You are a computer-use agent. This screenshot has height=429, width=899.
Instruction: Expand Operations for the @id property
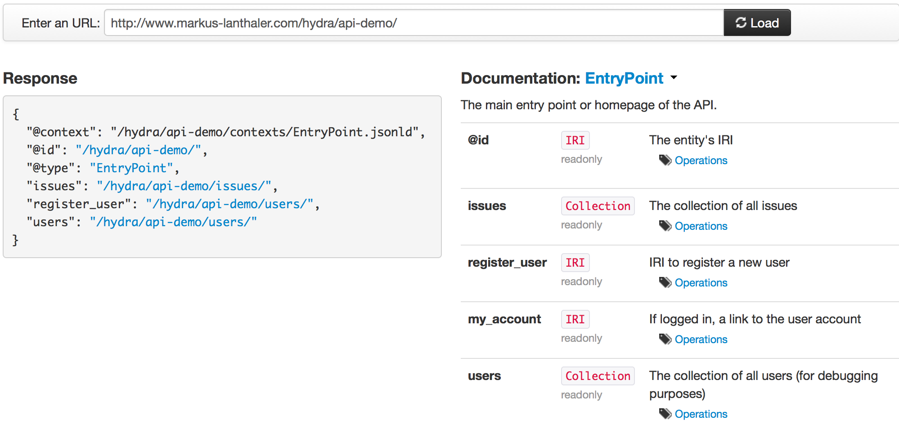pos(701,161)
